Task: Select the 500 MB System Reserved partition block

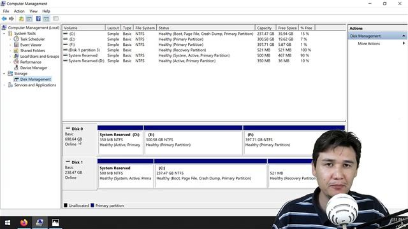Action: tap(126, 174)
